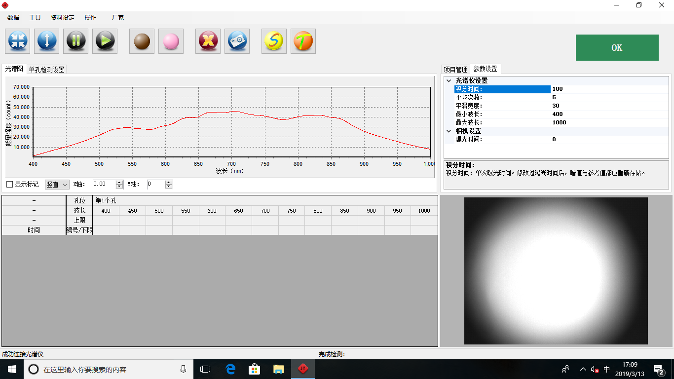The height and width of the screenshot is (379, 674).
Task: Pause acquisition with the pause button
Action: (76, 41)
